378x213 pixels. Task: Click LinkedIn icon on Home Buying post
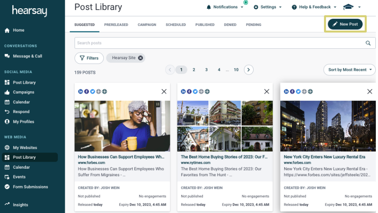click(184, 92)
